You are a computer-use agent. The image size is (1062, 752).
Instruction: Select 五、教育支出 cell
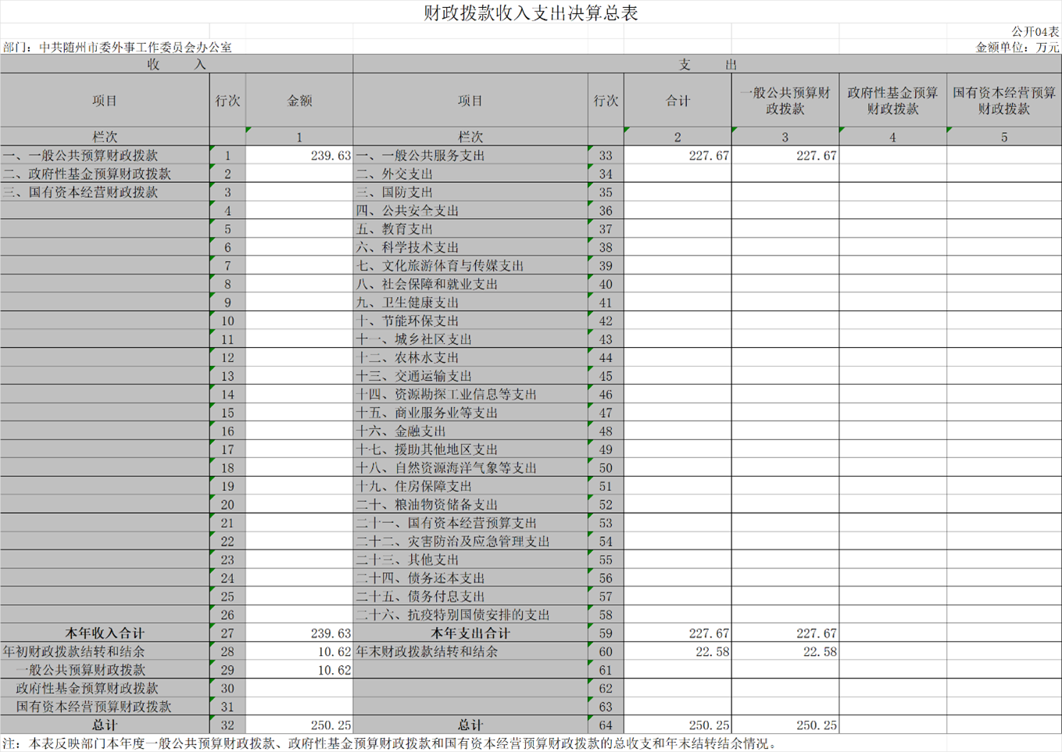pyautogui.click(x=470, y=229)
